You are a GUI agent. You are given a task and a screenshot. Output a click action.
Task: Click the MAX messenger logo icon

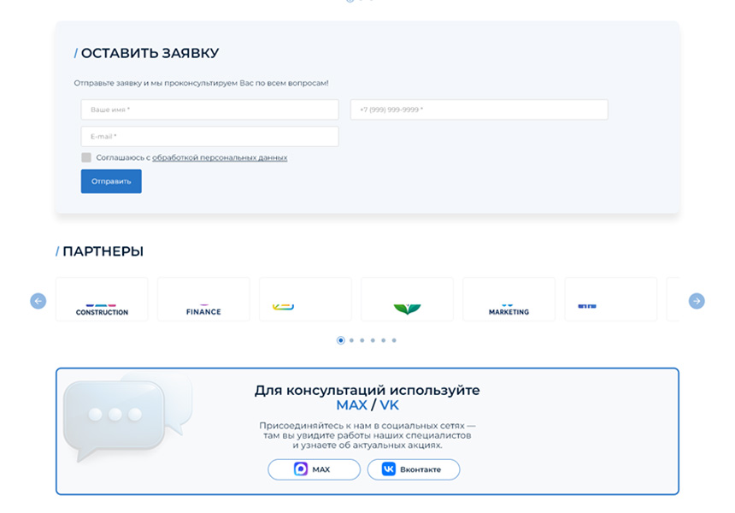[301, 469]
